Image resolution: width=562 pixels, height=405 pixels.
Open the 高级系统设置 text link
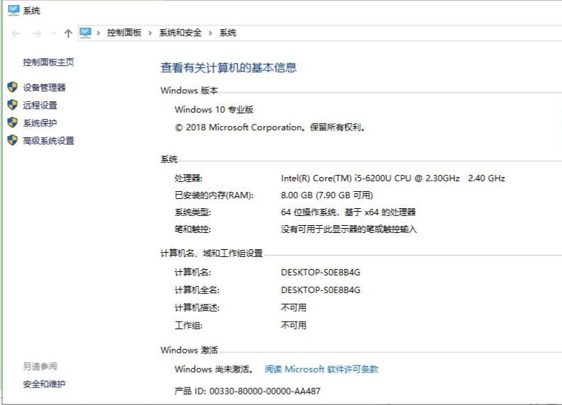click(x=48, y=141)
